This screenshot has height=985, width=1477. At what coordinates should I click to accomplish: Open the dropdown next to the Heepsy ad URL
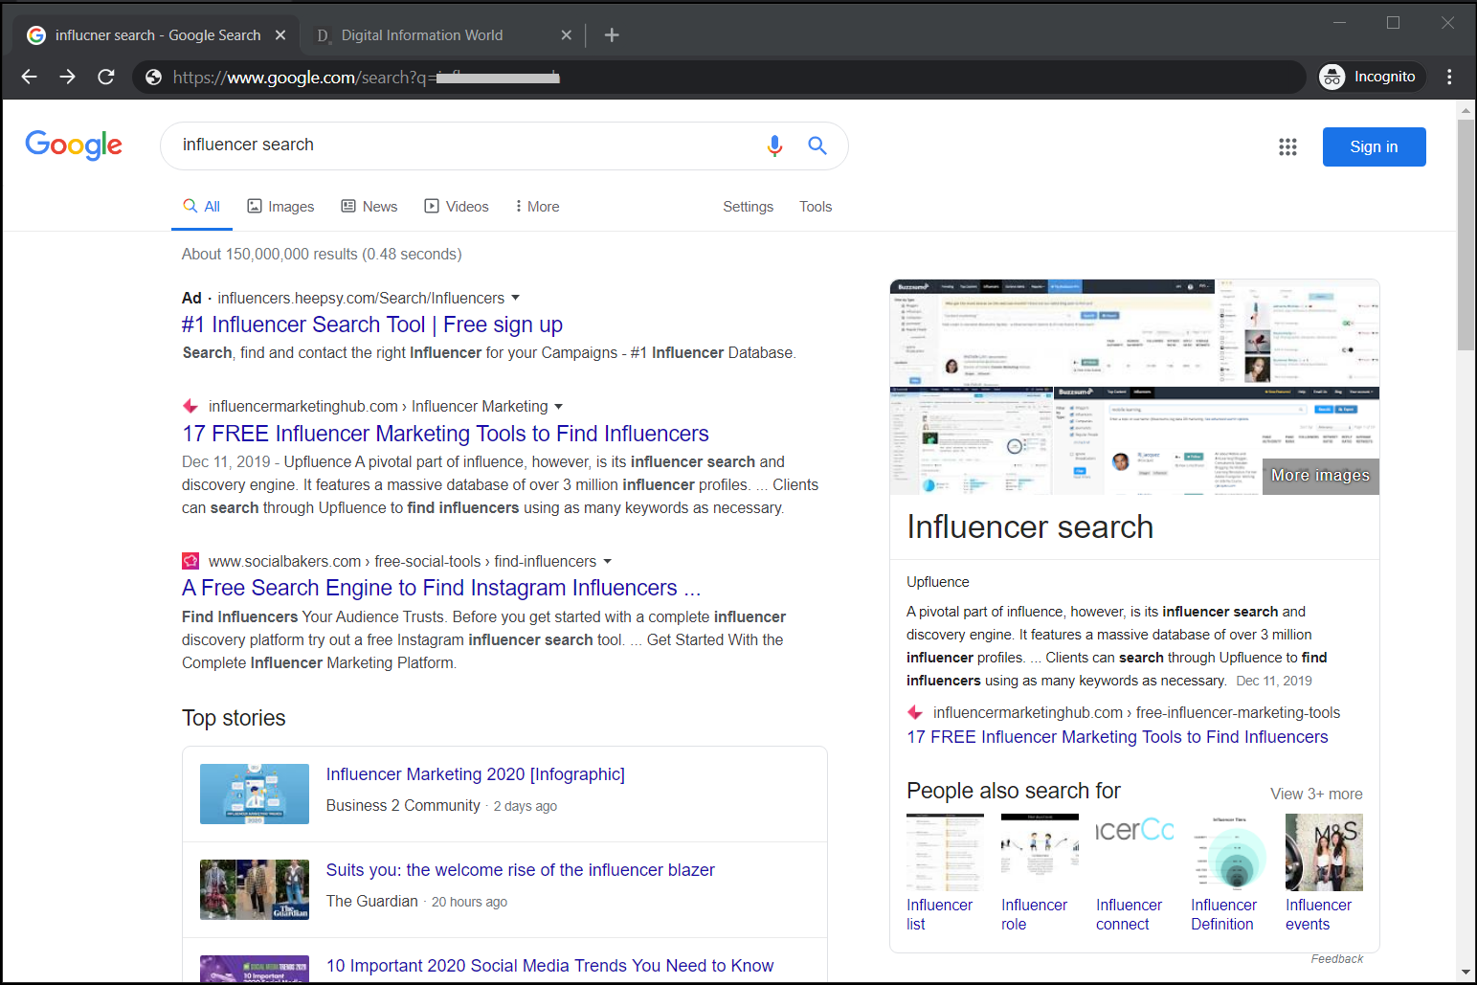[x=516, y=298]
